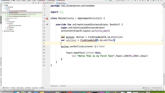Click the Make Project hammer icon

[x=106, y=1]
